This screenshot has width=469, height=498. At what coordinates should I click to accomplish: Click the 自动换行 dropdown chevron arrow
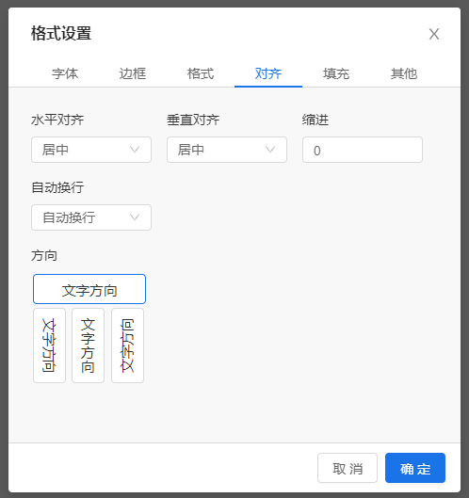(135, 217)
